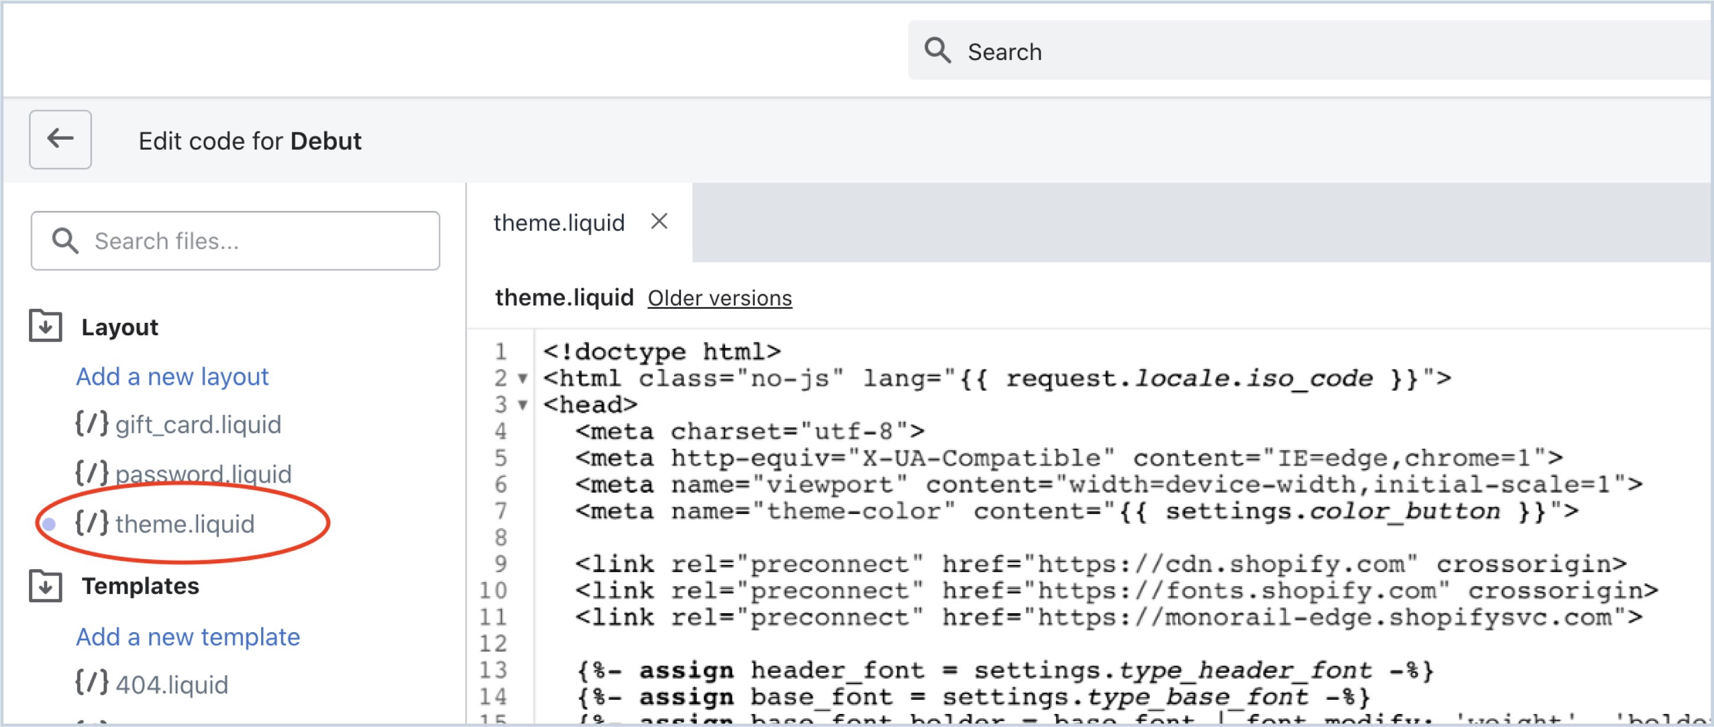This screenshot has width=1714, height=727.
Task: Open theme.liquid in the sidebar
Action: coord(185,524)
